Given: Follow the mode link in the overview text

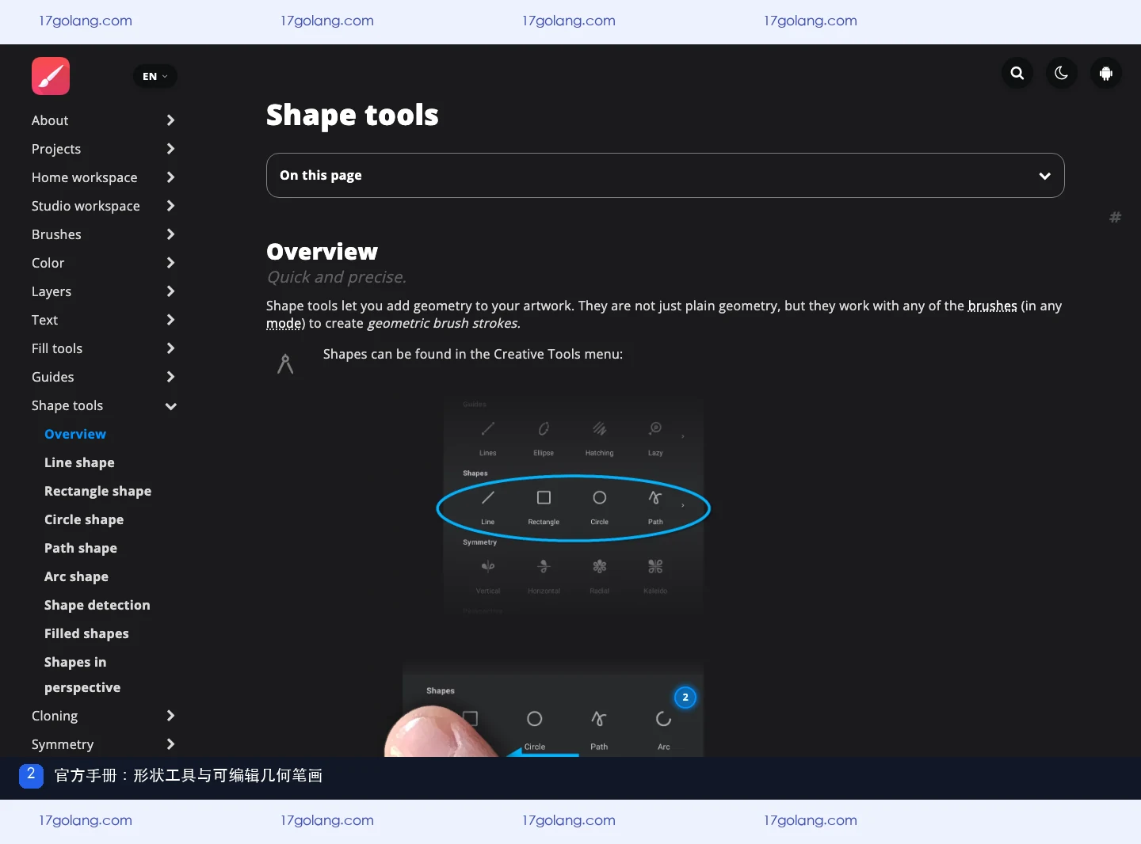Looking at the screenshot, I should point(284,323).
